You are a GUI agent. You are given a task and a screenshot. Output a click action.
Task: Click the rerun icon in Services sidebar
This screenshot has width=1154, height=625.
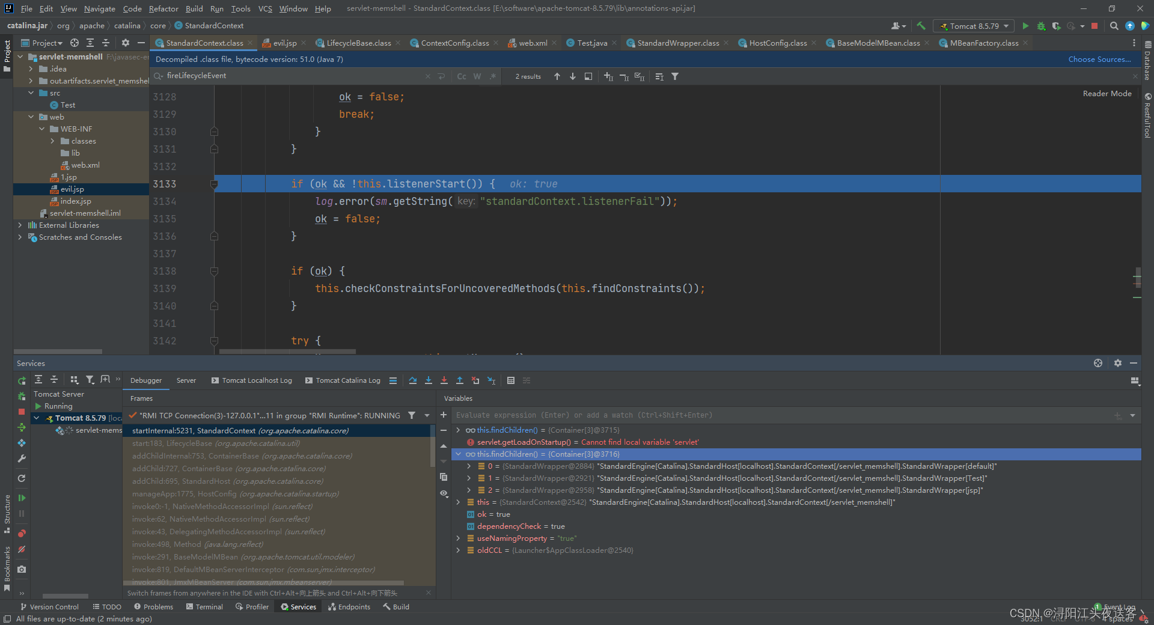pos(22,380)
